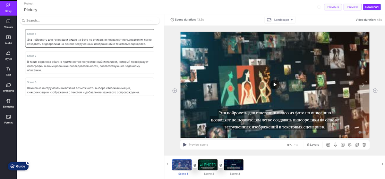Screen dimensions: 385x179
Task: Click the Scene 2 label under thumbnail
Action: click(209, 174)
